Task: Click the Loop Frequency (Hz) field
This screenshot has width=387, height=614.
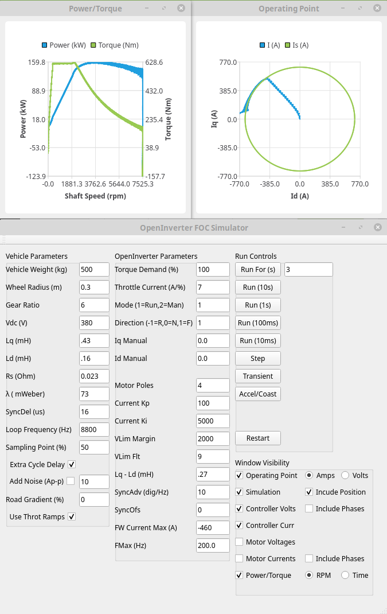Action: 94,430
